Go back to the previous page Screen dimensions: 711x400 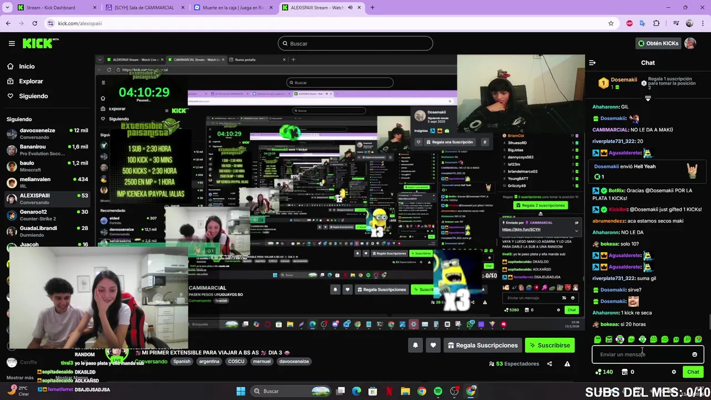pos(8,23)
